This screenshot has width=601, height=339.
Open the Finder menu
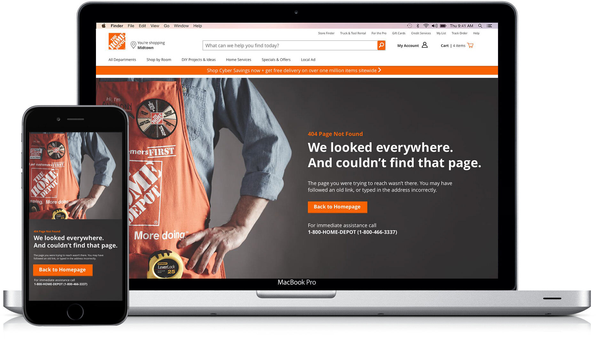point(117,26)
